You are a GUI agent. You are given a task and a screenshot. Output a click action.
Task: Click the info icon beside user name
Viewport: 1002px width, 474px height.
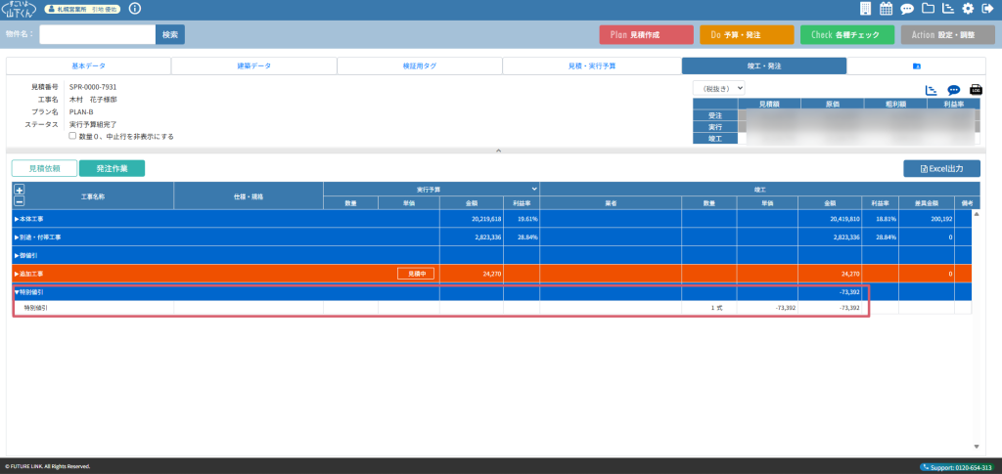tap(135, 9)
